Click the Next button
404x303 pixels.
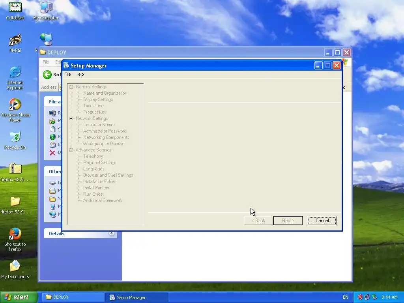tap(288, 221)
